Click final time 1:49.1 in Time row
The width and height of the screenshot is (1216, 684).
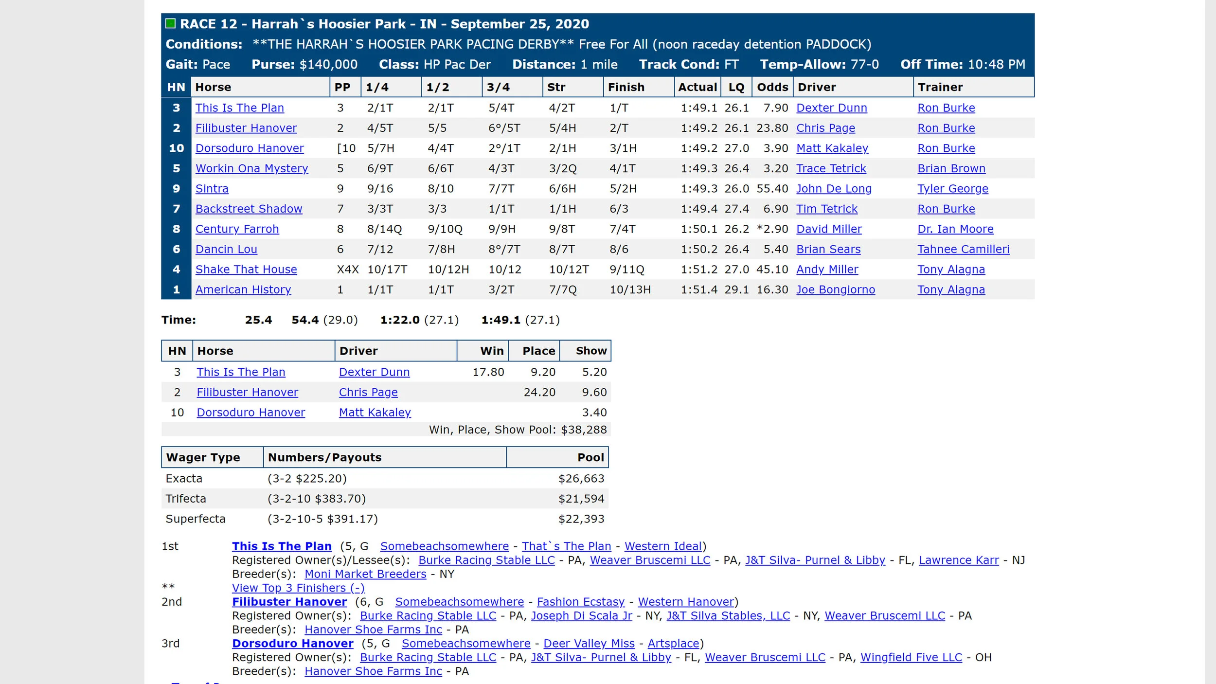[x=501, y=320]
